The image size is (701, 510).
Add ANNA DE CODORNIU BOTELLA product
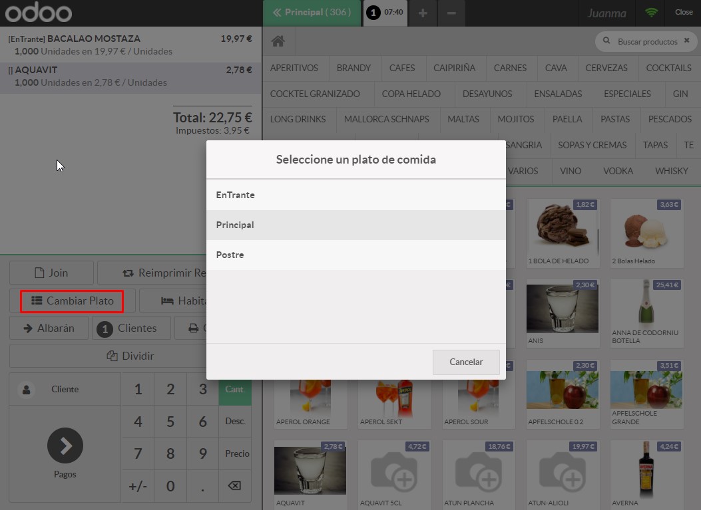(646, 313)
